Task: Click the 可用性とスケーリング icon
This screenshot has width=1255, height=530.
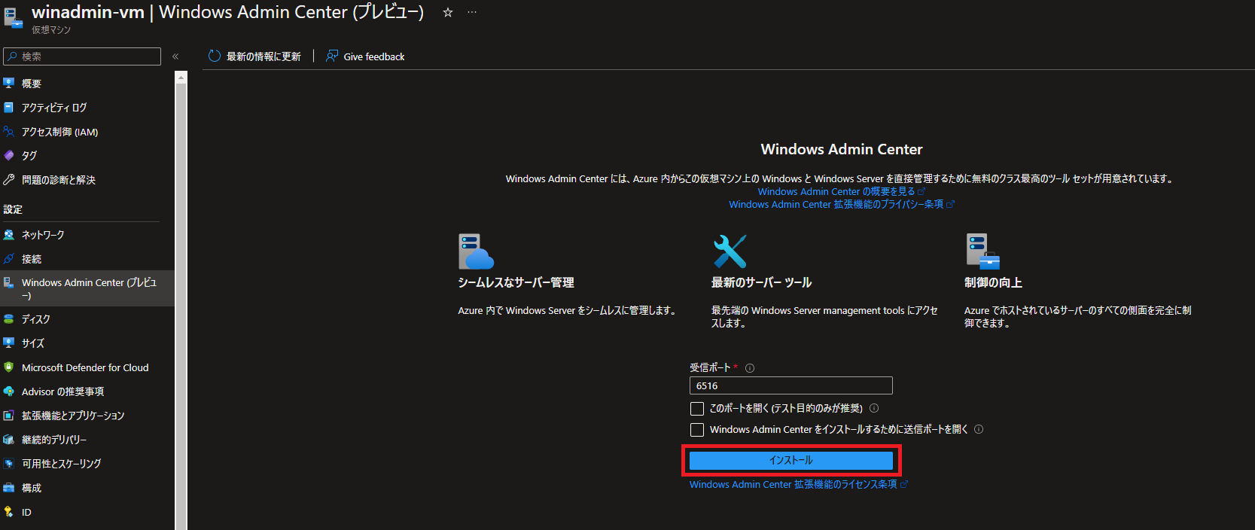Action: tap(9, 464)
